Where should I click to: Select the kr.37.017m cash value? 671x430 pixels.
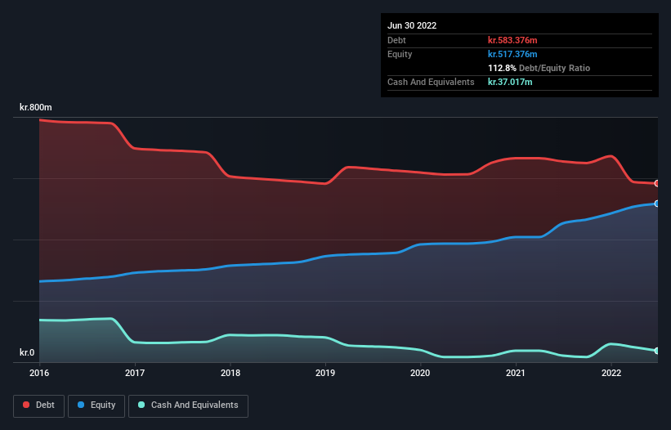[510, 82]
